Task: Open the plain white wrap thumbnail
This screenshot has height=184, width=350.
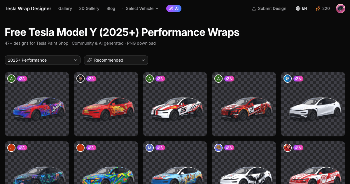Action: [313, 104]
